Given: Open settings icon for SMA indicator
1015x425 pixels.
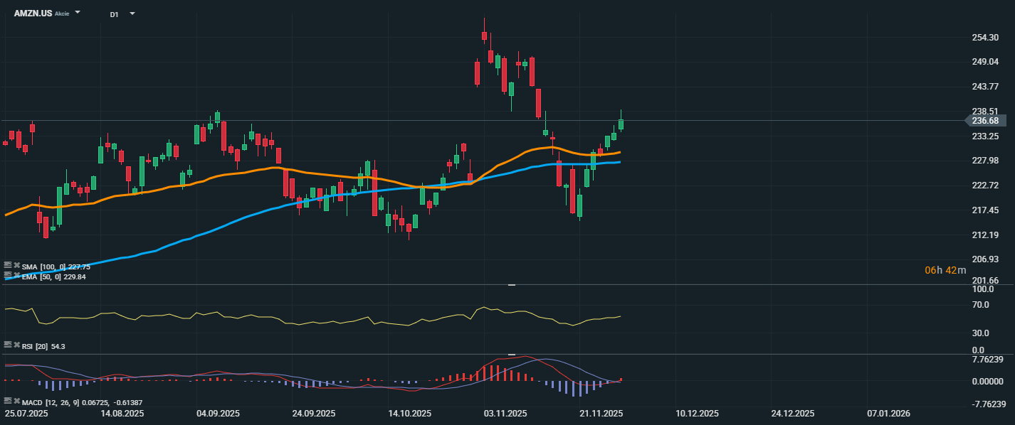Looking at the screenshot, I should [8, 266].
